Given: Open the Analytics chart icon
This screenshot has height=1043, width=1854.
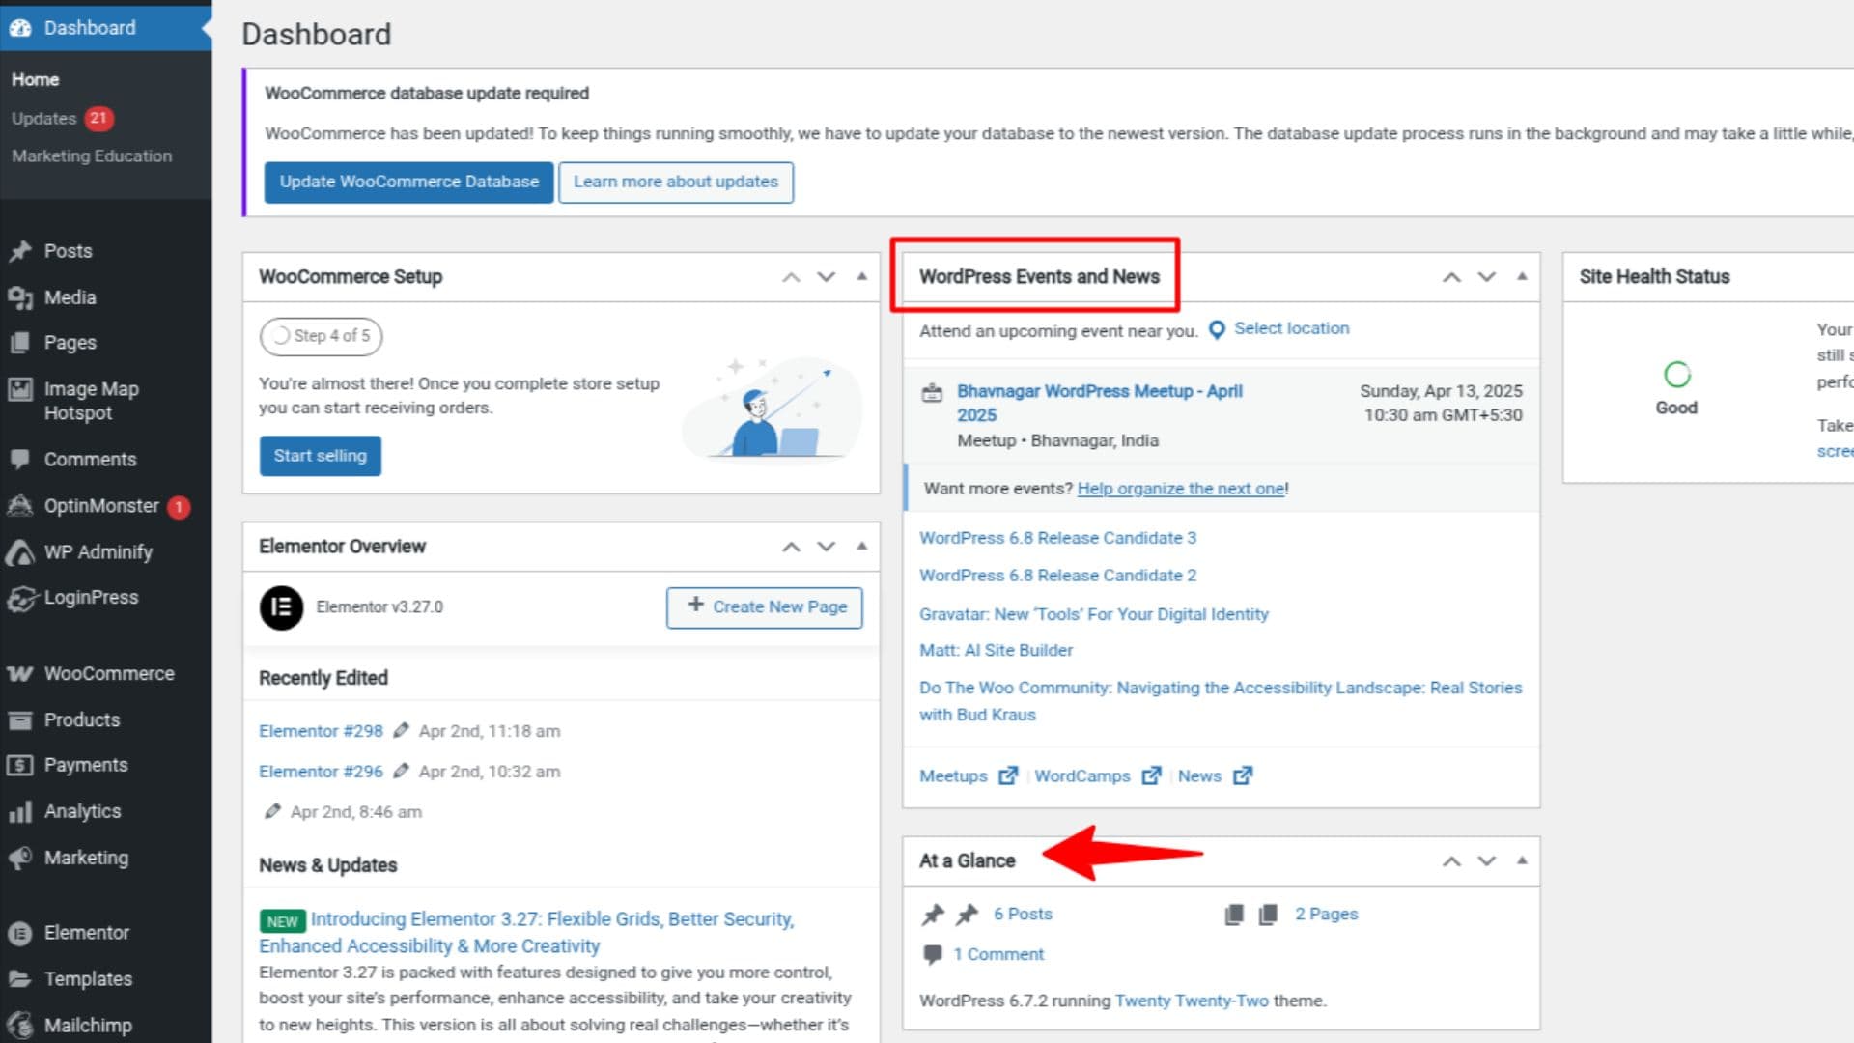Looking at the screenshot, I should coord(21,811).
